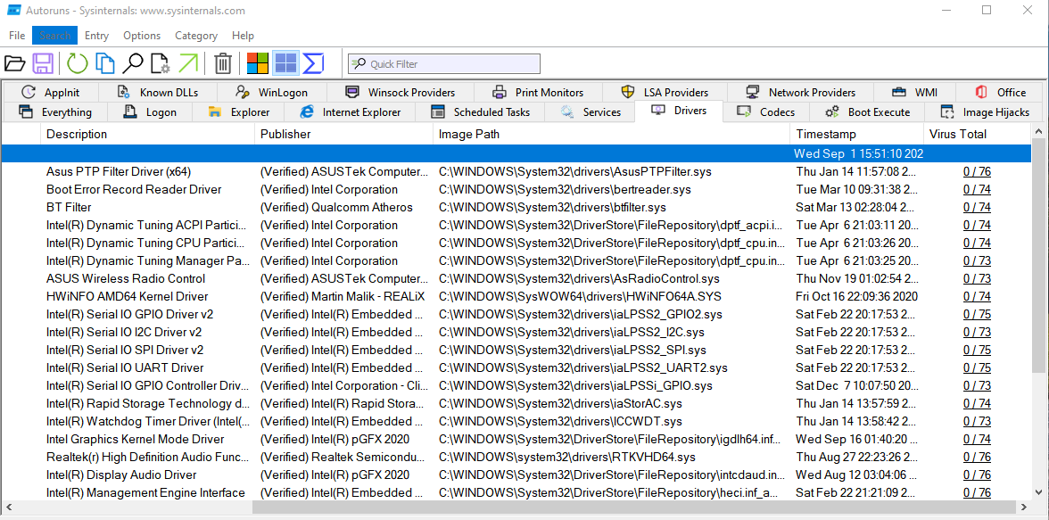Screen dimensions: 1049x520
Task: Open the Search menu
Action: (x=55, y=36)
